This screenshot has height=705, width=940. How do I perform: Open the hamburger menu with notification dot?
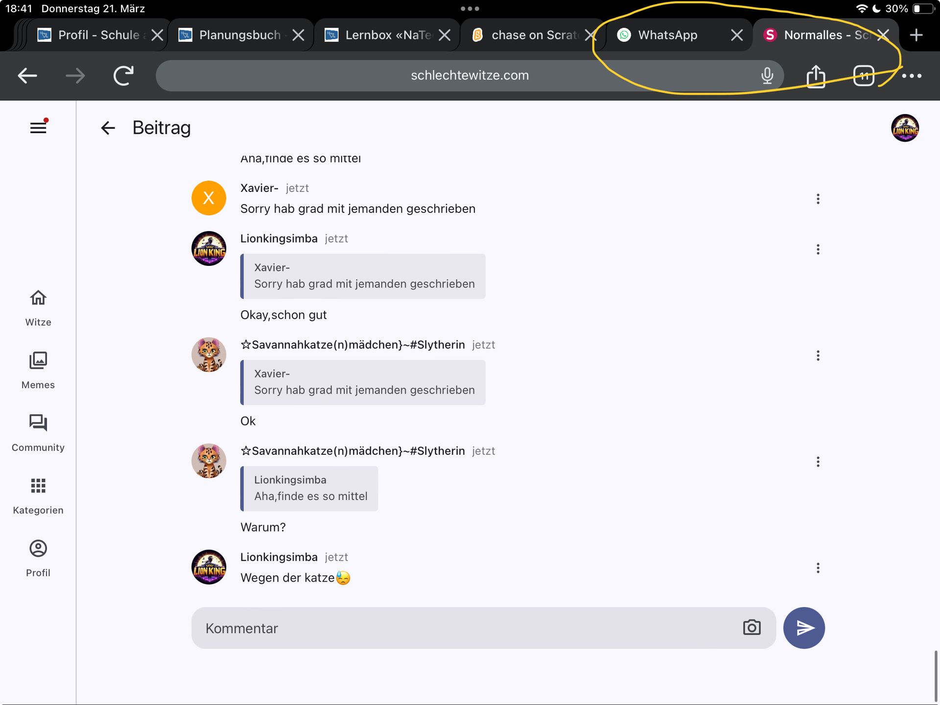(x=38, y=128)
